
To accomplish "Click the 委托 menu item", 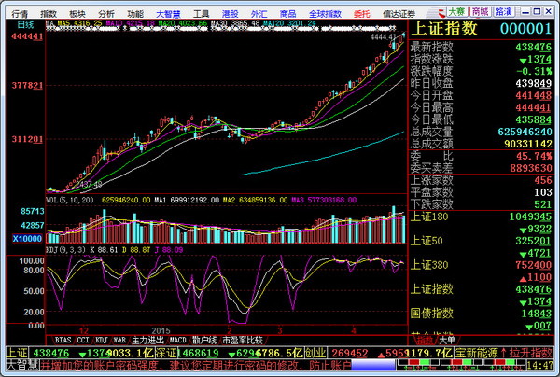I will 362,14.
